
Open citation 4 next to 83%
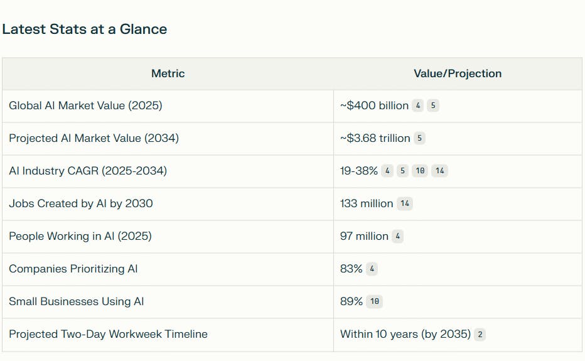[372, 269]
